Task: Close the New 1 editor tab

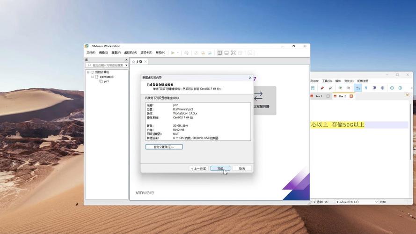Action: (328, 96)
